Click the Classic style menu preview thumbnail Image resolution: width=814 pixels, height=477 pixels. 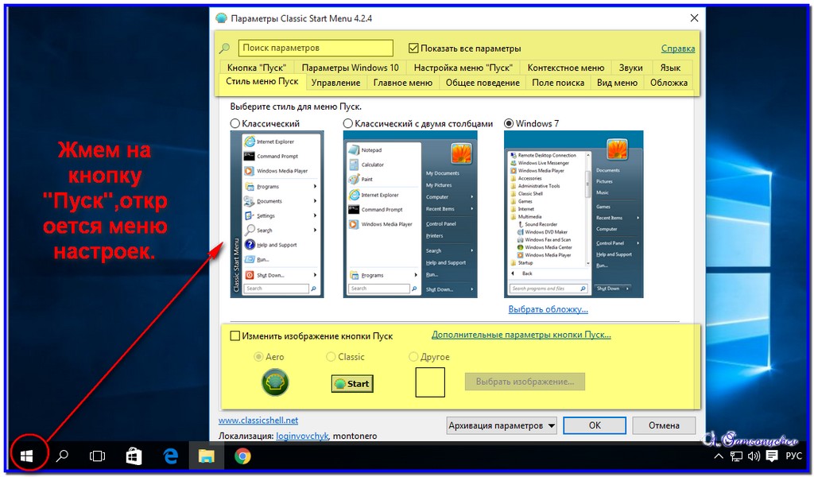point(277,215)
